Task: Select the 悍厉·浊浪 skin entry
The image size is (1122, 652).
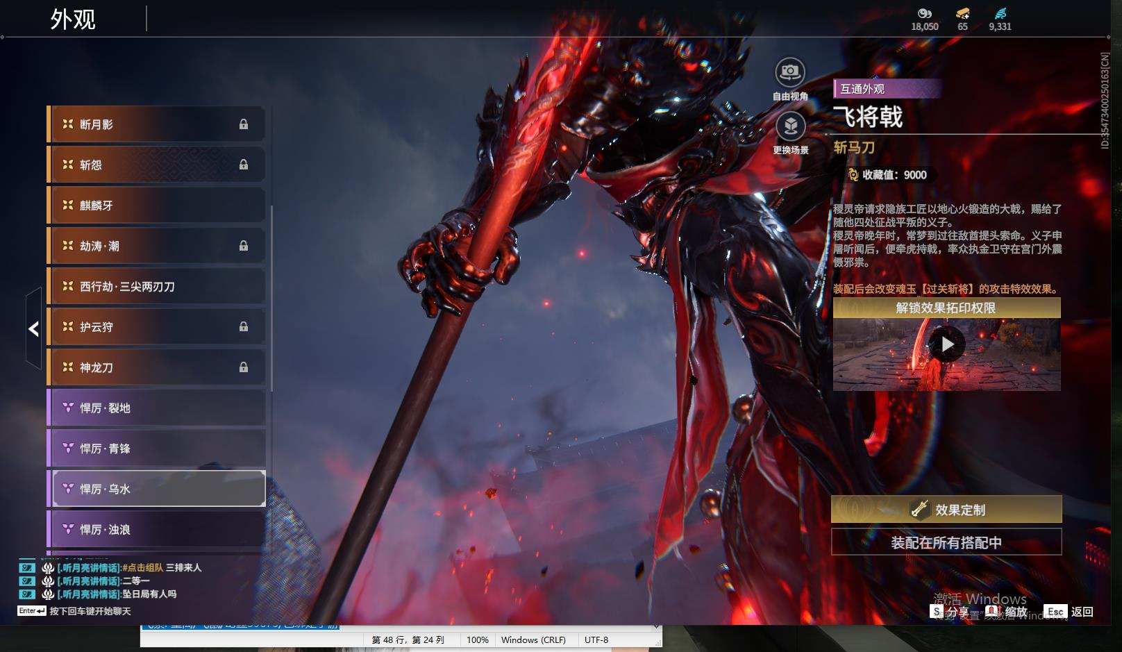Action: coord(156,529)
